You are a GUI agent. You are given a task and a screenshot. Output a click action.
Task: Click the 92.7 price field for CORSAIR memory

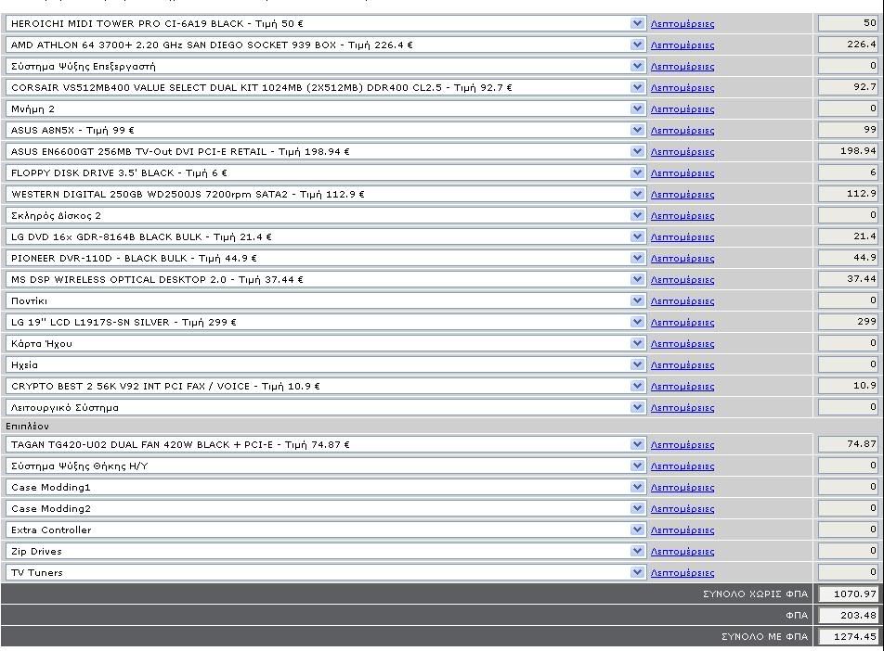(x=848, y=87)
